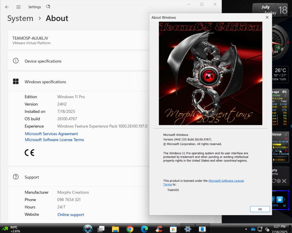Close the About Windows dialog
The image size is (292, 233).
tap(267, 17)
